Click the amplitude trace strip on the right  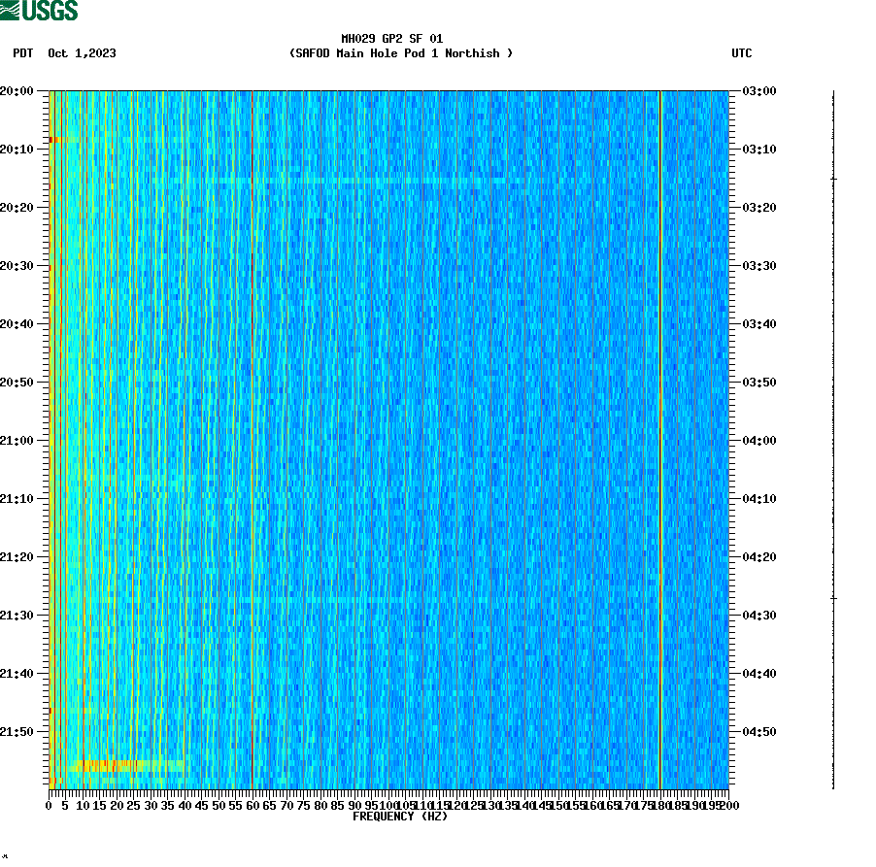830,437
